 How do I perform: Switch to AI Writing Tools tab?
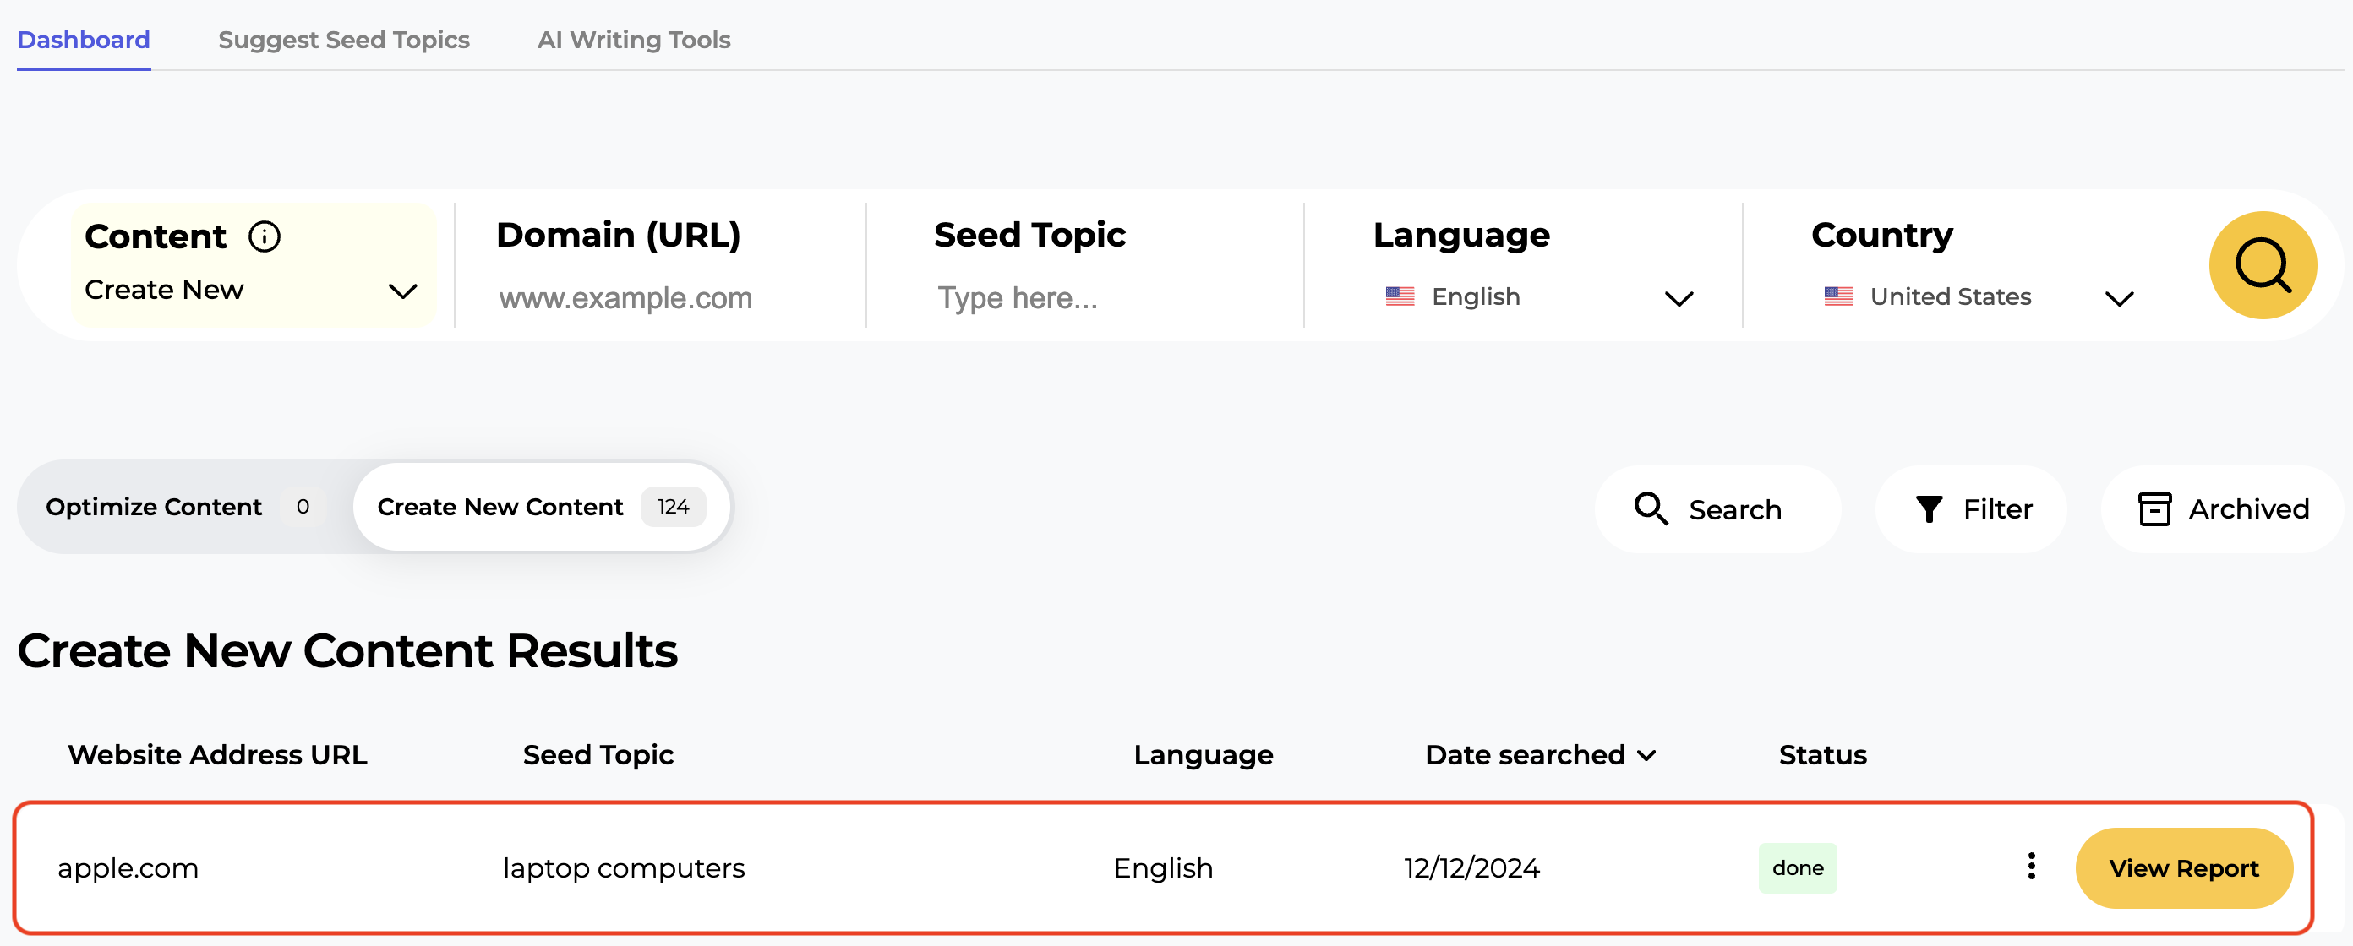(634, 41)
